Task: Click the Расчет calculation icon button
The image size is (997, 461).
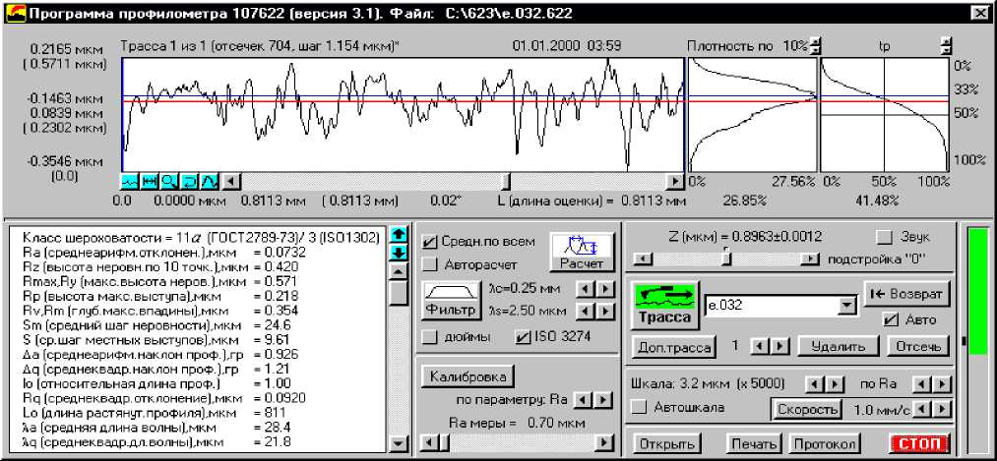Action: click(582, 252)
